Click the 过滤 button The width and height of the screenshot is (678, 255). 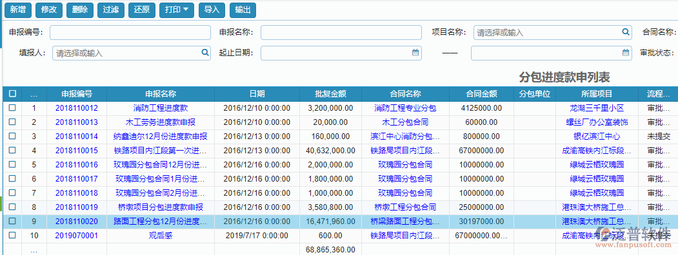(x=111, y=10)
